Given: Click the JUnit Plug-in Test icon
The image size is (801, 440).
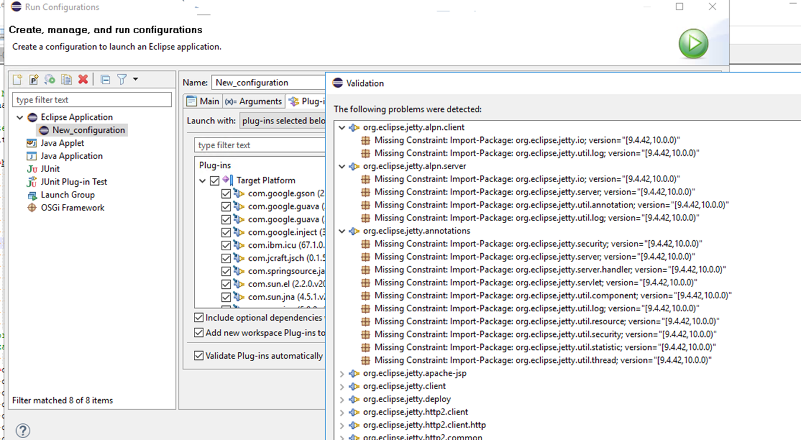Looking at the screenshot, I should point(32,182).
